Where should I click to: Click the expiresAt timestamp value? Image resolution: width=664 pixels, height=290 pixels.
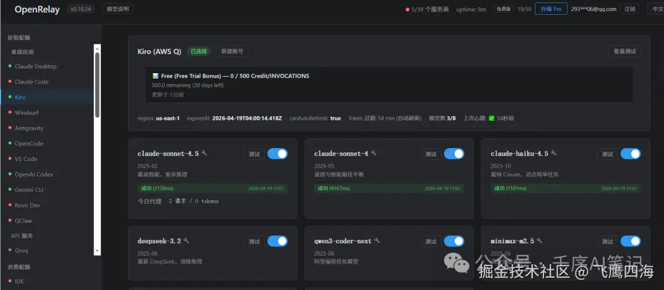[x=247, y=118]
